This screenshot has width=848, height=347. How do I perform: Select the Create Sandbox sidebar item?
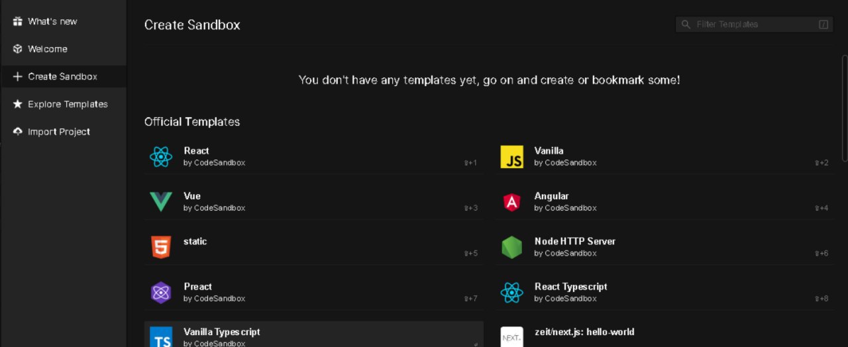coord(64,77)
